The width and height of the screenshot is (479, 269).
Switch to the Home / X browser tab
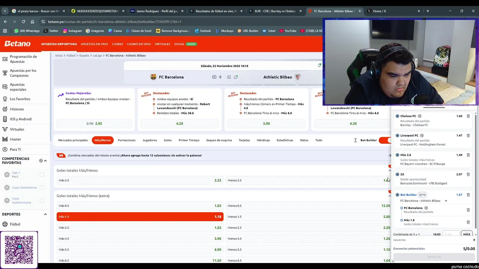tap(393, 11)
